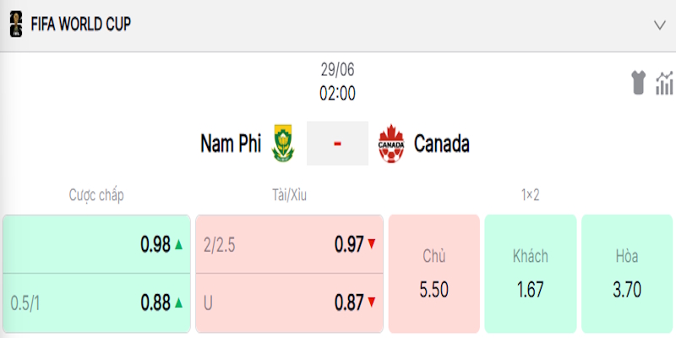The width and height of the screenshot is (676, 338).
Task: Click green up arrow beside 0.98
Action: click(179, 245)
